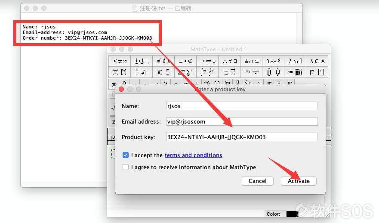Image resolution: width=379 pixels, height=223 pixels.
Task: Open the operator symbols palette (±•⊗)
Action: [x=186, y=61]
